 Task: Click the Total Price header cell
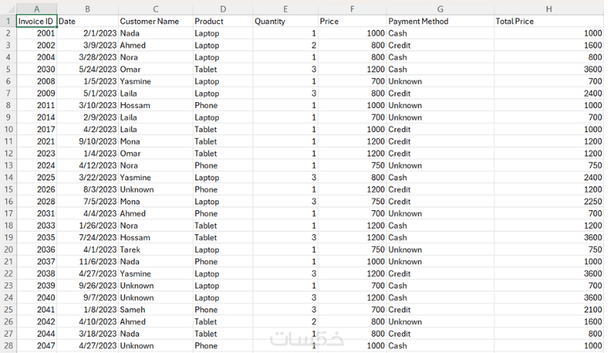[x=549, y=21]
